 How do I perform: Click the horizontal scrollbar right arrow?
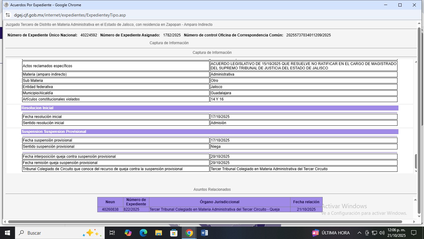coord(414,222)
